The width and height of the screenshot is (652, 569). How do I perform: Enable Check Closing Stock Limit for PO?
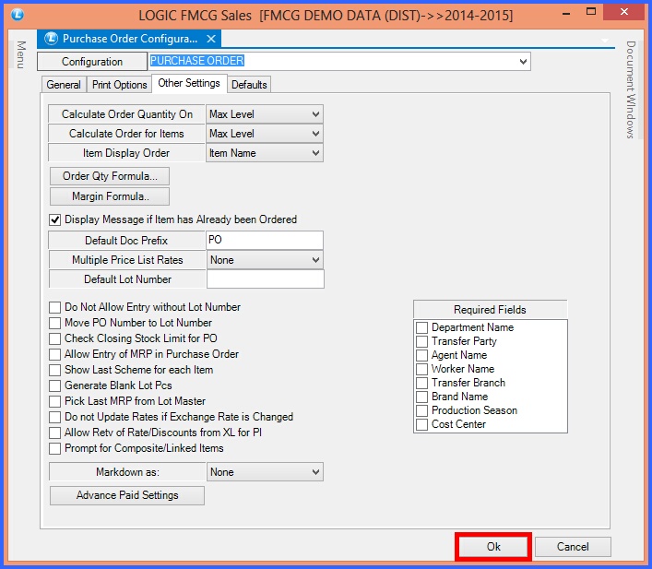click(x=55, y=338)
